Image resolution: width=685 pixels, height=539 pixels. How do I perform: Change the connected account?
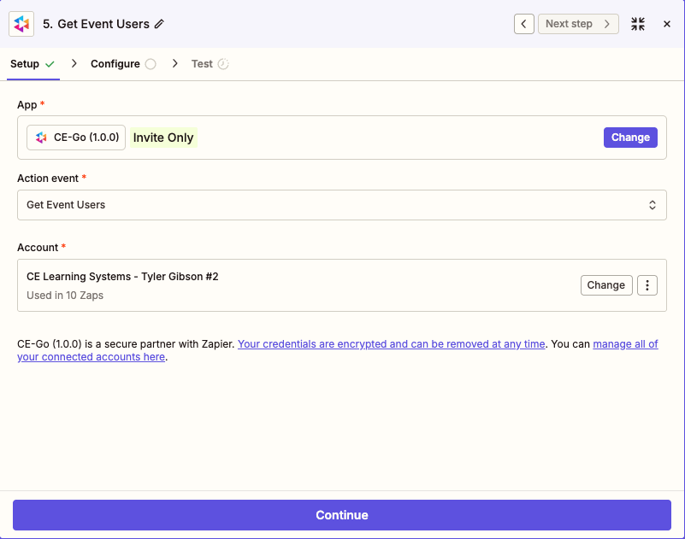pyautogui.click(x=606, y=285)
